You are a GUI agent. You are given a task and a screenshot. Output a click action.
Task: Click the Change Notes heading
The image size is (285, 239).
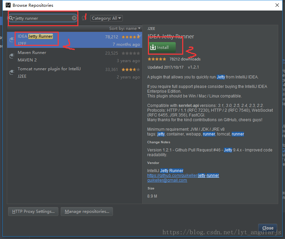point(159,142)
